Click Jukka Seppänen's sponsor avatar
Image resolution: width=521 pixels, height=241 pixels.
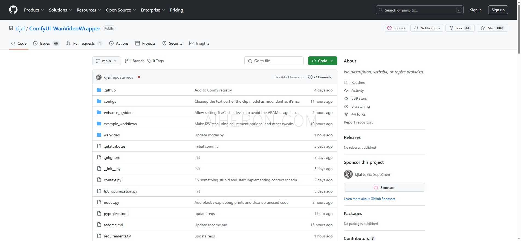click(x=348, y=174)
